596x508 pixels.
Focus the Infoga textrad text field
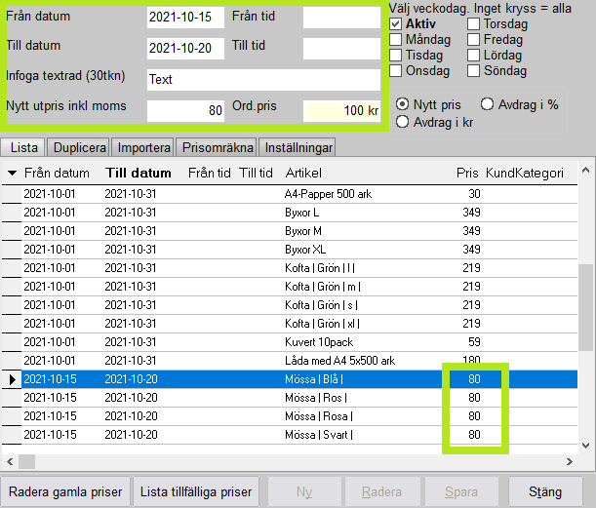(x=263, y=79)
